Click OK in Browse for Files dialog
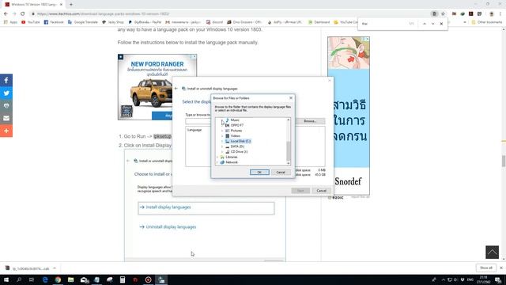The image size is (506, 285). 259,173
